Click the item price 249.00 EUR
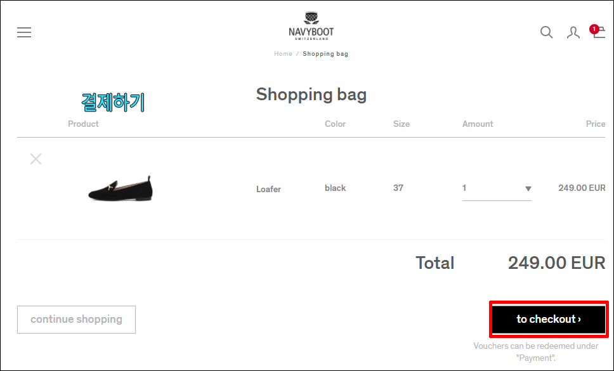Image resolution: width=614 pixels, height=371 pixels. point(582,188)
